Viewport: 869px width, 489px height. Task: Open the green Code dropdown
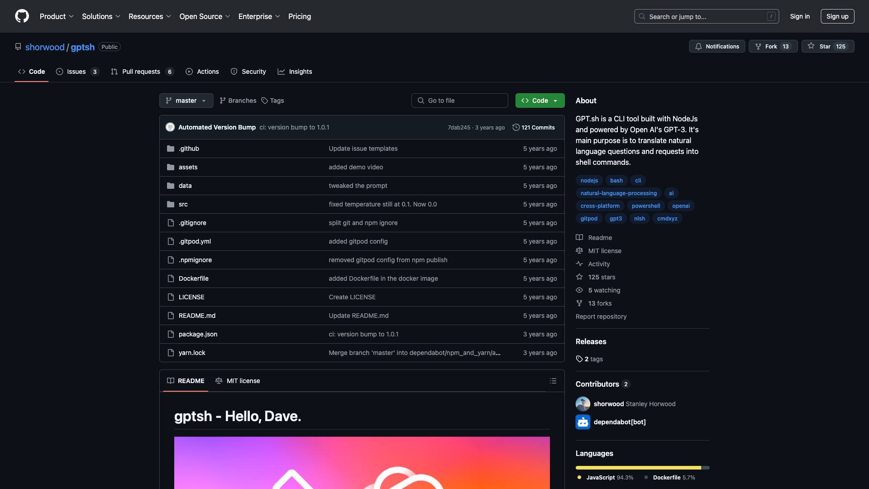(x=540, y=101)
